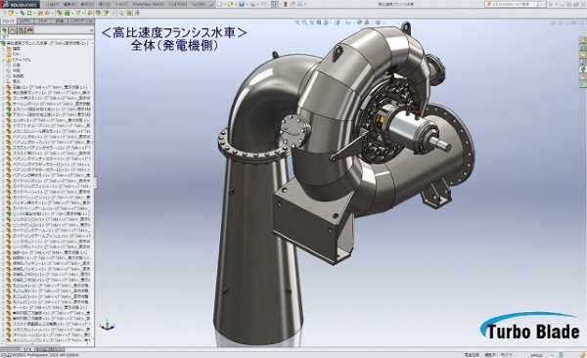The width and height of the screenshot is (587, 358).
Task: Click the Appearances sphere icon in task pane
Action: point(583,69)
